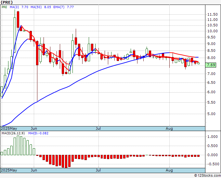The image size is (221, 178).
Task: Click the 8.00 price axis label
Action: pyautogui.click(x=212, y=58)
